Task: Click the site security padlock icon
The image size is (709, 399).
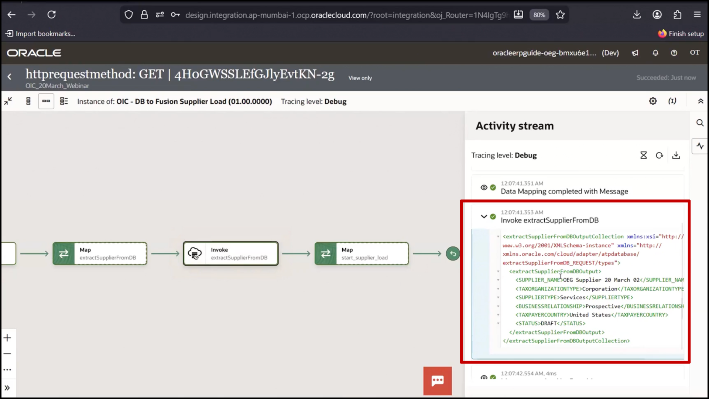Action: point(144,15)
